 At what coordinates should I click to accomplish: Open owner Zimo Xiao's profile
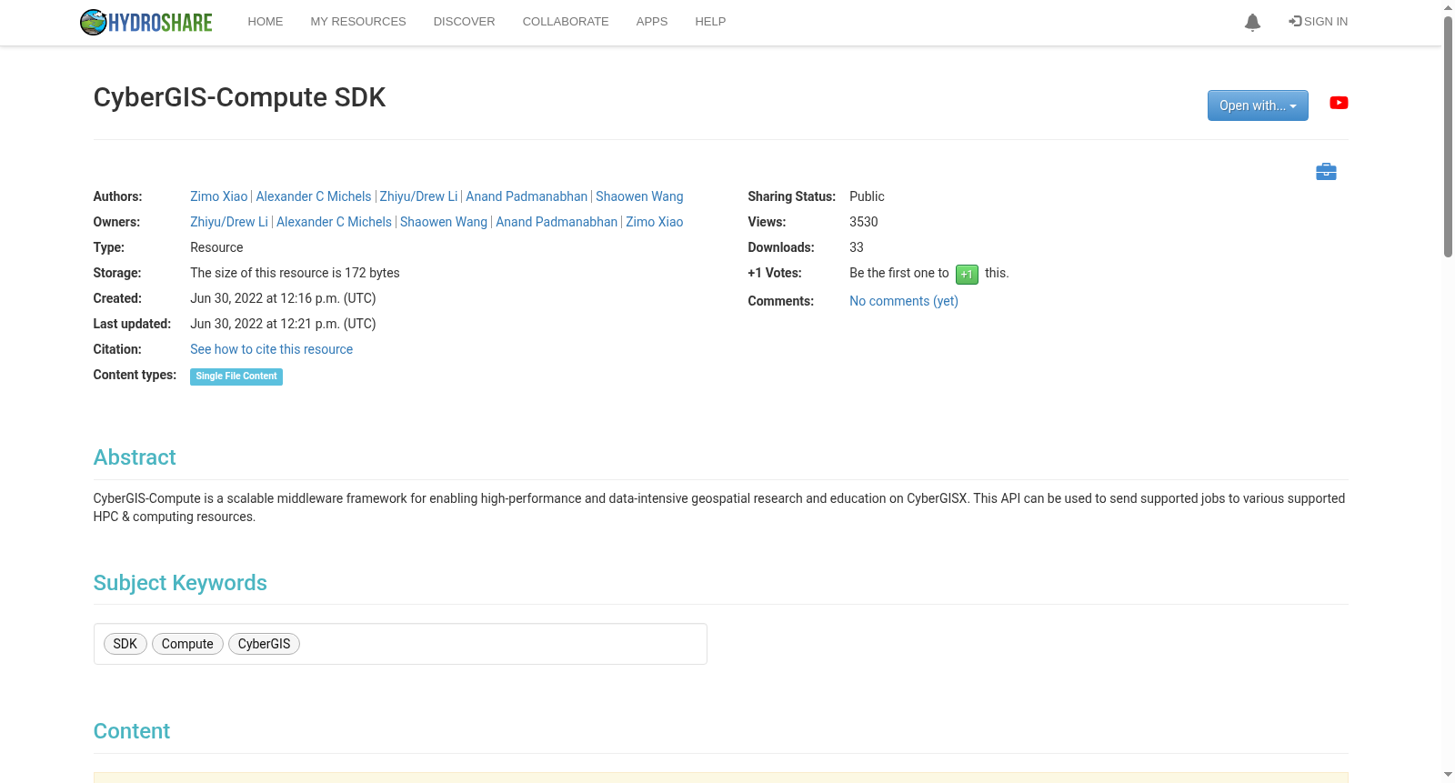point(655,222)
